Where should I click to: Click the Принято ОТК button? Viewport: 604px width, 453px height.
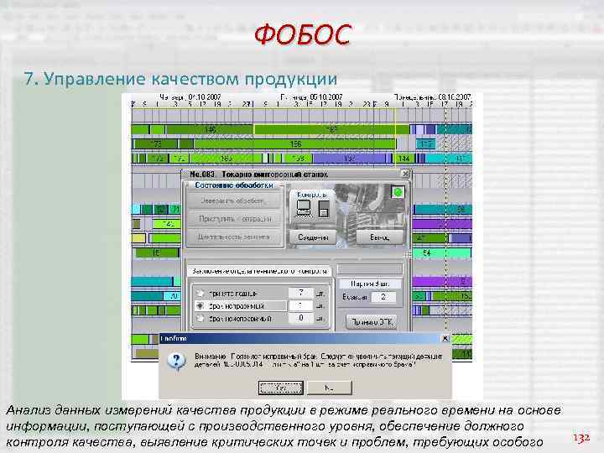tap(372, 322)
